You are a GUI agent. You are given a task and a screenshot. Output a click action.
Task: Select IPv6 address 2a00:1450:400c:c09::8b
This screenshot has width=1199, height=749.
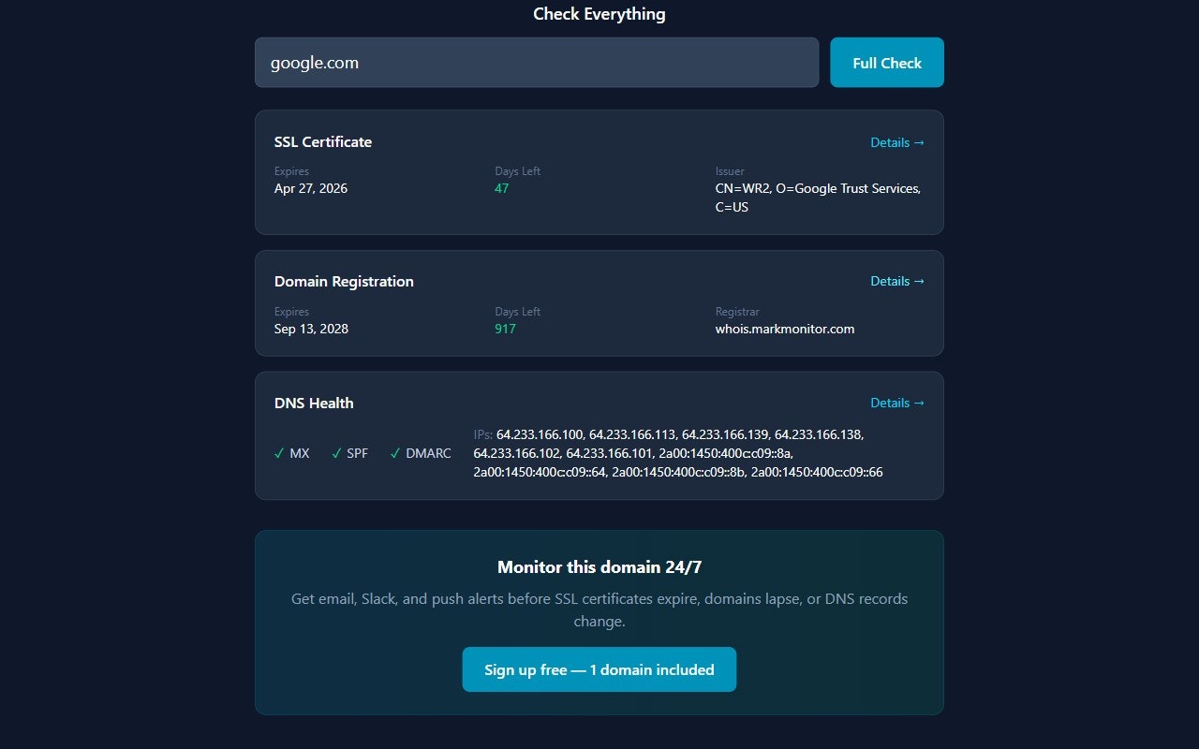[x=677, y=472]
